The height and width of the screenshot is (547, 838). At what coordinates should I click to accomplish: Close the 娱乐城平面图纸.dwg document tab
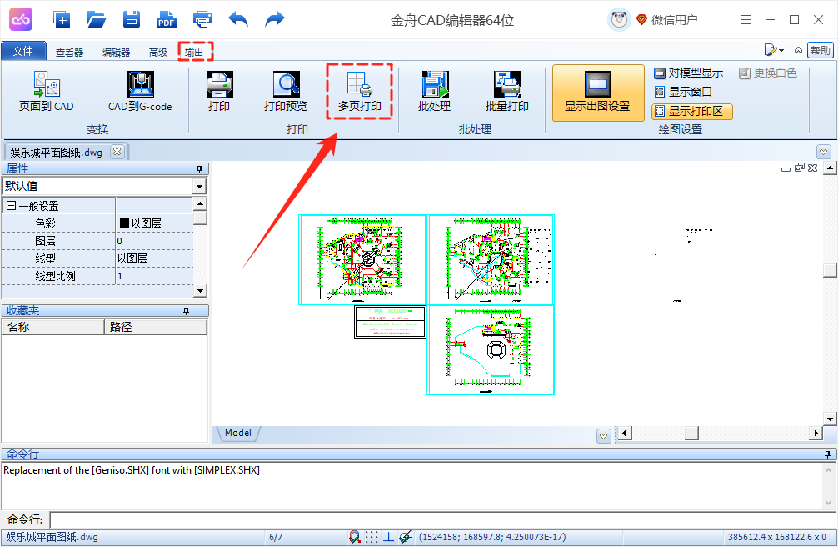117,152
